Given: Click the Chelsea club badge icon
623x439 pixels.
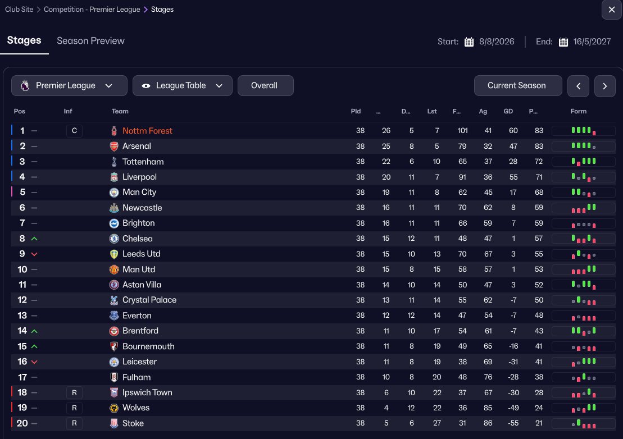Looking at the screenshot, I should point(114,239).
